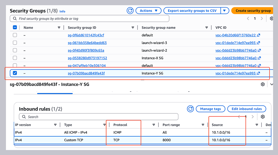
Task: Click Export security groups to CSV
Action: point(192,11)
